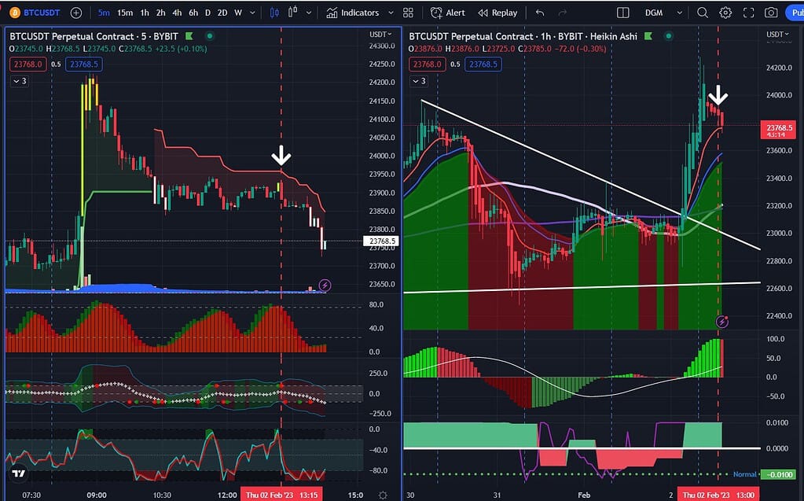Click the -72.0 (-0.30%) change value
Image resolution: width=804 pixels, height=501 pixels.
(579, 49)
